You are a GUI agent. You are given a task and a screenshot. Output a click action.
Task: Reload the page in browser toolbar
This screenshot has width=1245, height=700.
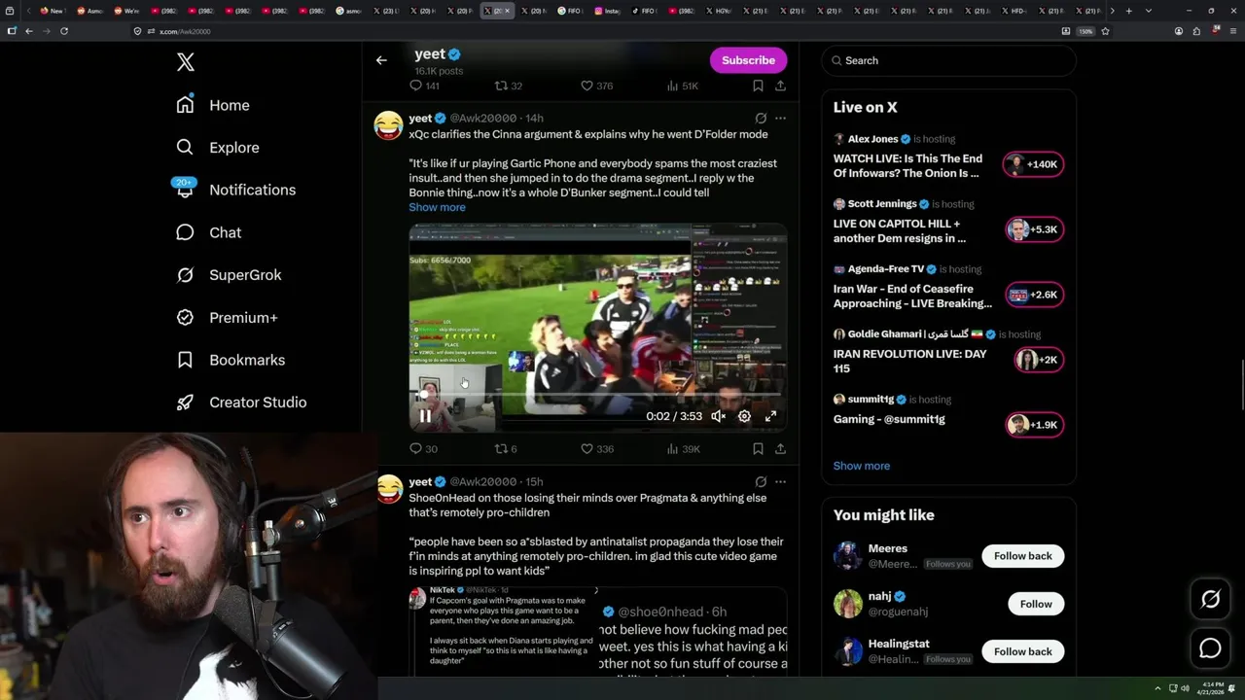(x=64, y=31)
